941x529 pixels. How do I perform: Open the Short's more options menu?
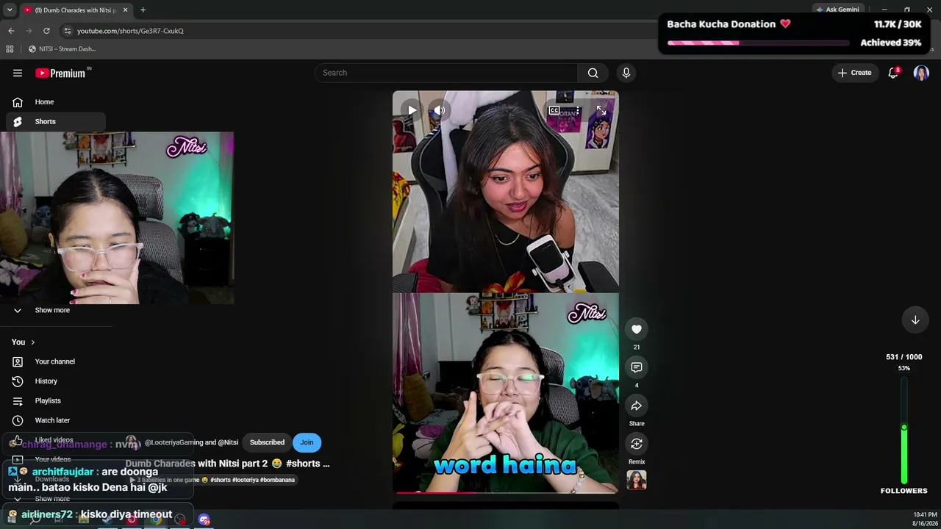click(x=578, y=110)
